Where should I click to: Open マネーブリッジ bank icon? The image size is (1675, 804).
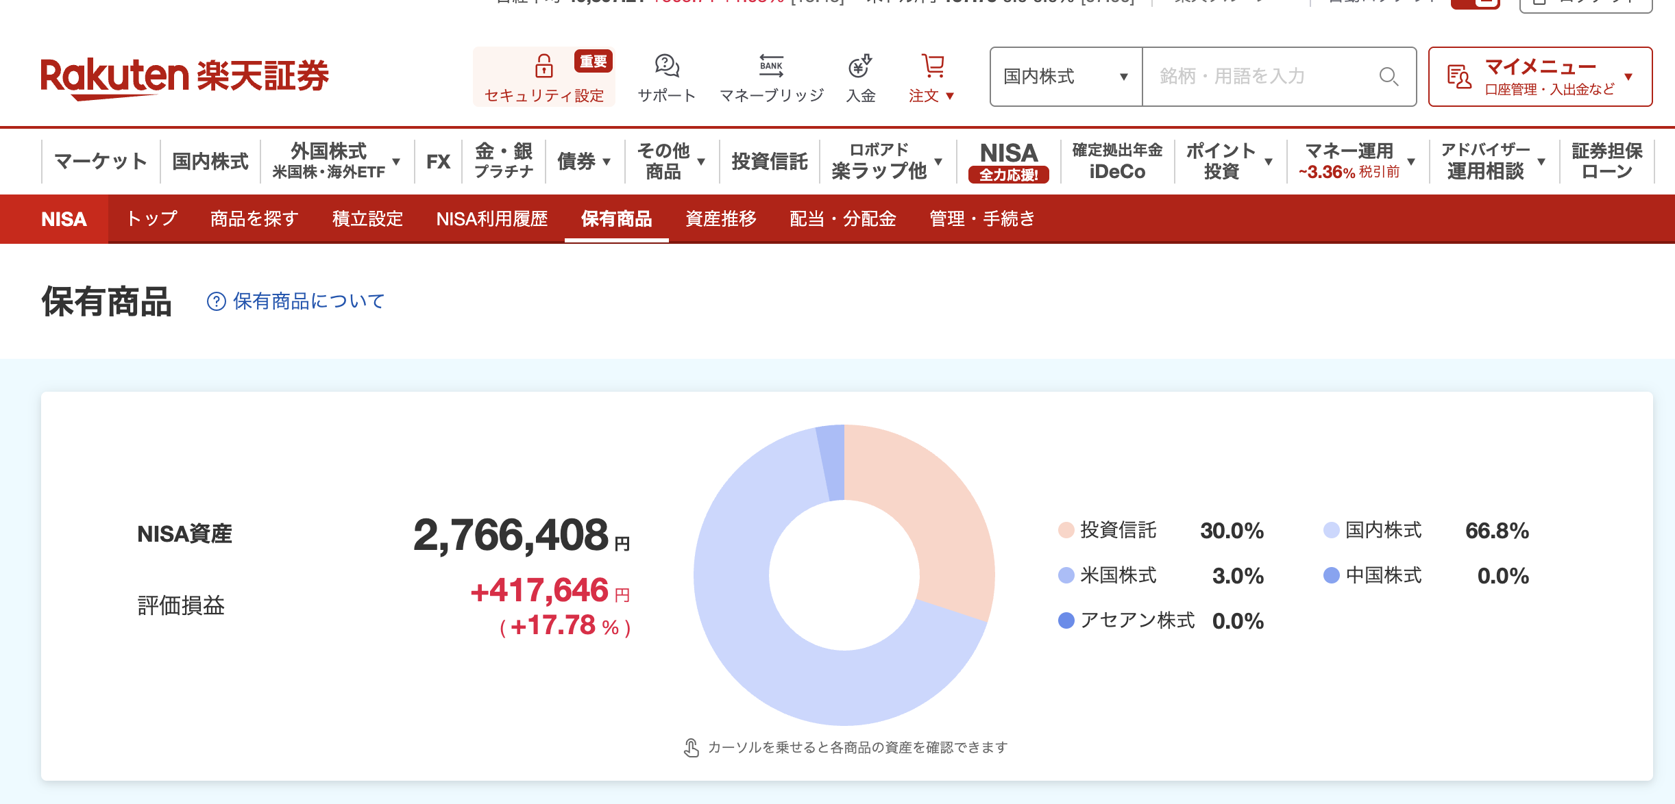tap(771, 67)
